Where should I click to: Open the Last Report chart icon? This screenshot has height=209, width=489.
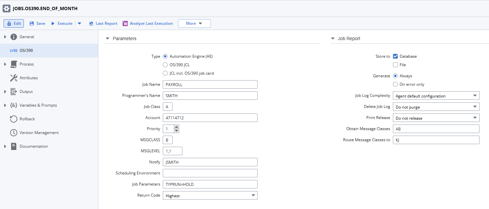point(91,23)
